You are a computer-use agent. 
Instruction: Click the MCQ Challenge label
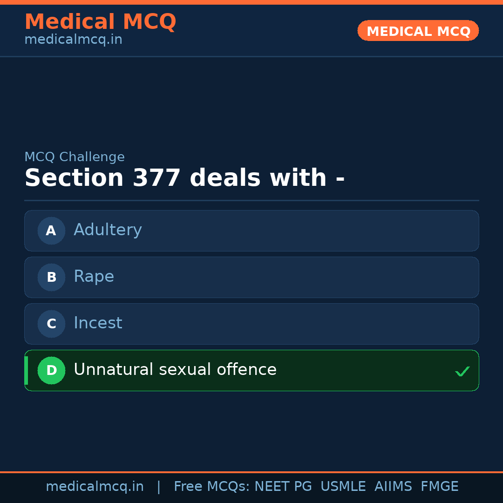(75, 157)
